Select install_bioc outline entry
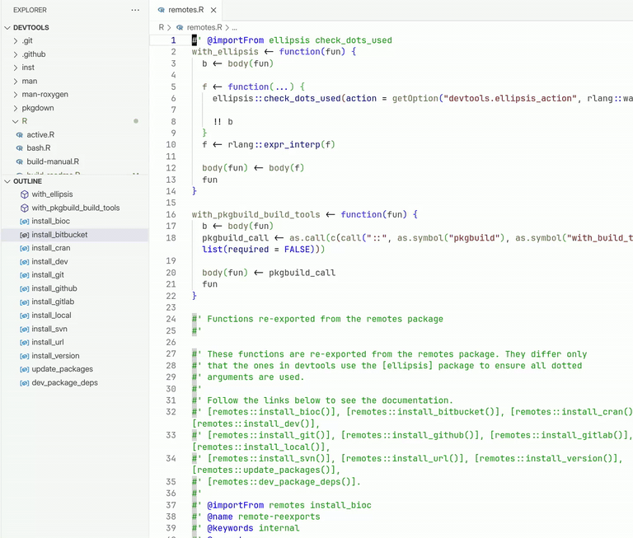The height and width of the screenshot is (538, 633). (50, 221)
